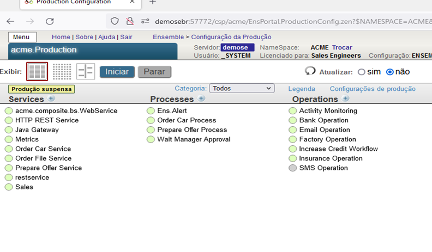Click the refresh arrows icon beside Atualizar
432x252 pixels.
310,71
